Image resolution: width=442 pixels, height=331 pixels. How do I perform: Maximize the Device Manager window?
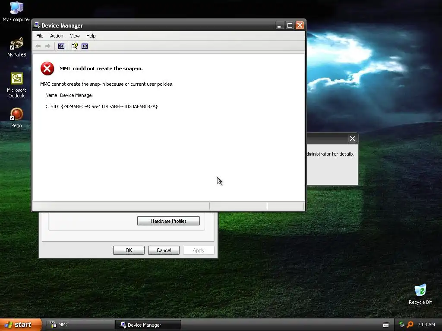coord(290,25)
